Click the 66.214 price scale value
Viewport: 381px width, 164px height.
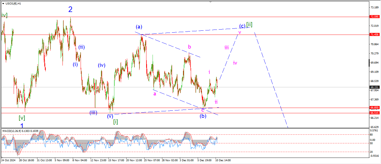click(x=374, y=118)
